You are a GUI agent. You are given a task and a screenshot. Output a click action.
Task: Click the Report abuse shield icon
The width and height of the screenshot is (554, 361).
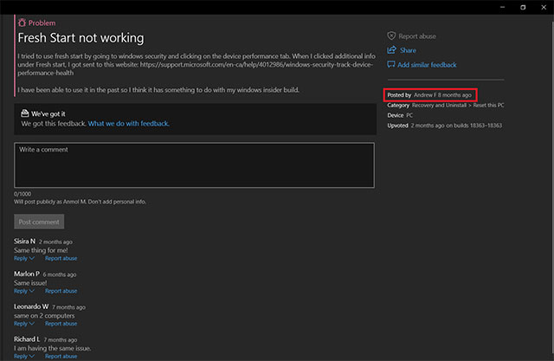tap(391, 36)
